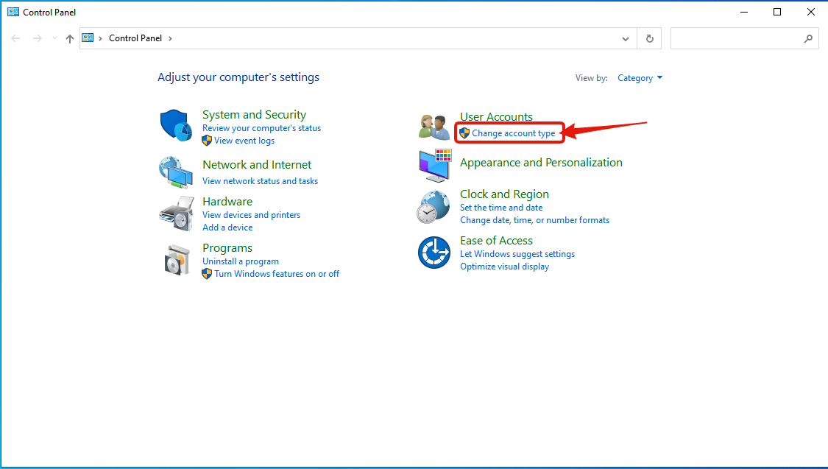Click Set the time and date

pos(501,208)
